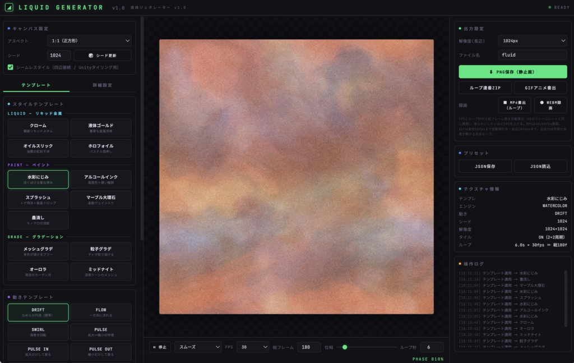The image size is (574, 363).
Task: Choose the オーロラ gradient template
Action: 38,272
